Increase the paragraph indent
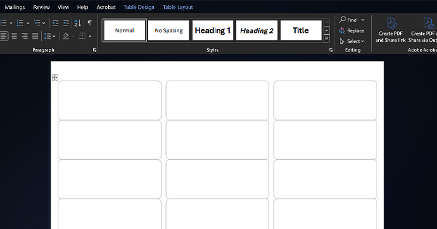Viewport: 437px width, 229px height. click(x=66, y=23)
